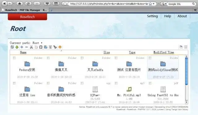Expand the arrow after Root in current path
This screenshot has width=198, height=115.
(42, 43)
